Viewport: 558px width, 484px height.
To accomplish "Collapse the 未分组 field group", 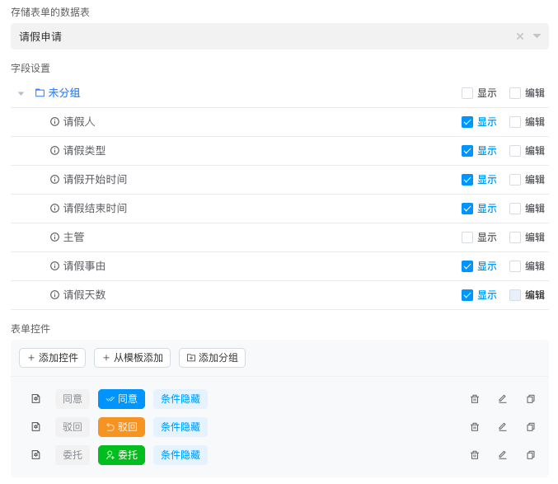I will [x=21, y=93].
